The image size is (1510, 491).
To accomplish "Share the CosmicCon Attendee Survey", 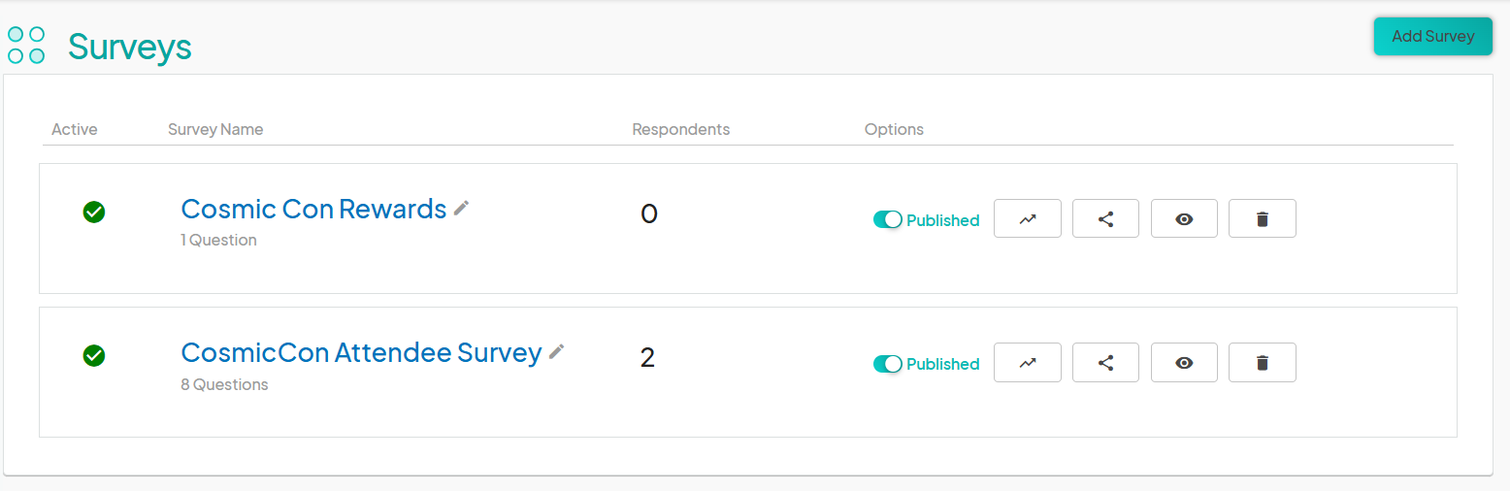I will [1105, 363].
